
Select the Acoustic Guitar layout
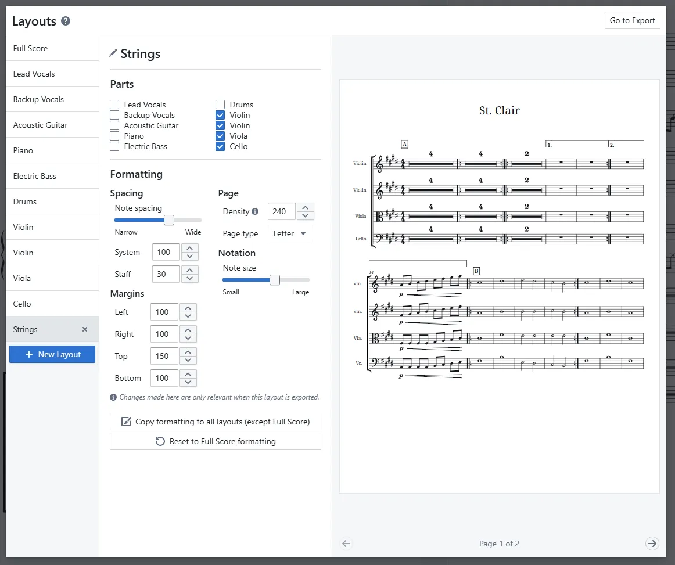tap(40, 125)
